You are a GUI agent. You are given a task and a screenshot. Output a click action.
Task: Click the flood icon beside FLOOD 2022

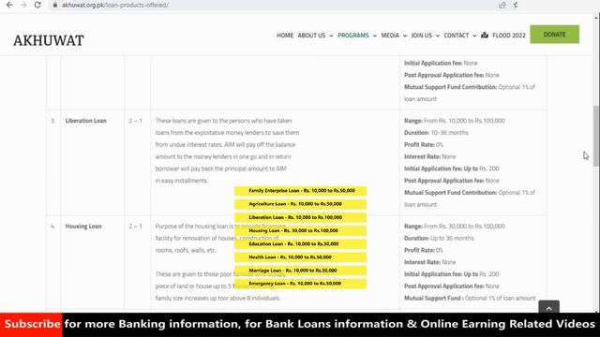click(485, 36)
